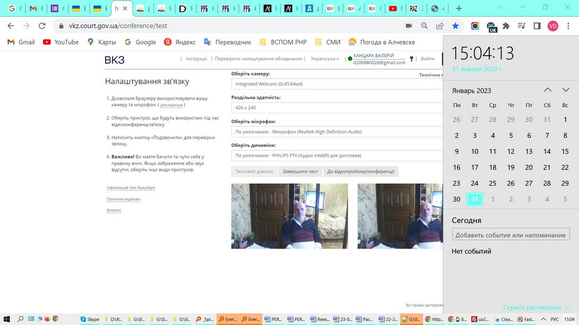
Task: Click the ВКЗ site logo
Action: click(115, 60)
